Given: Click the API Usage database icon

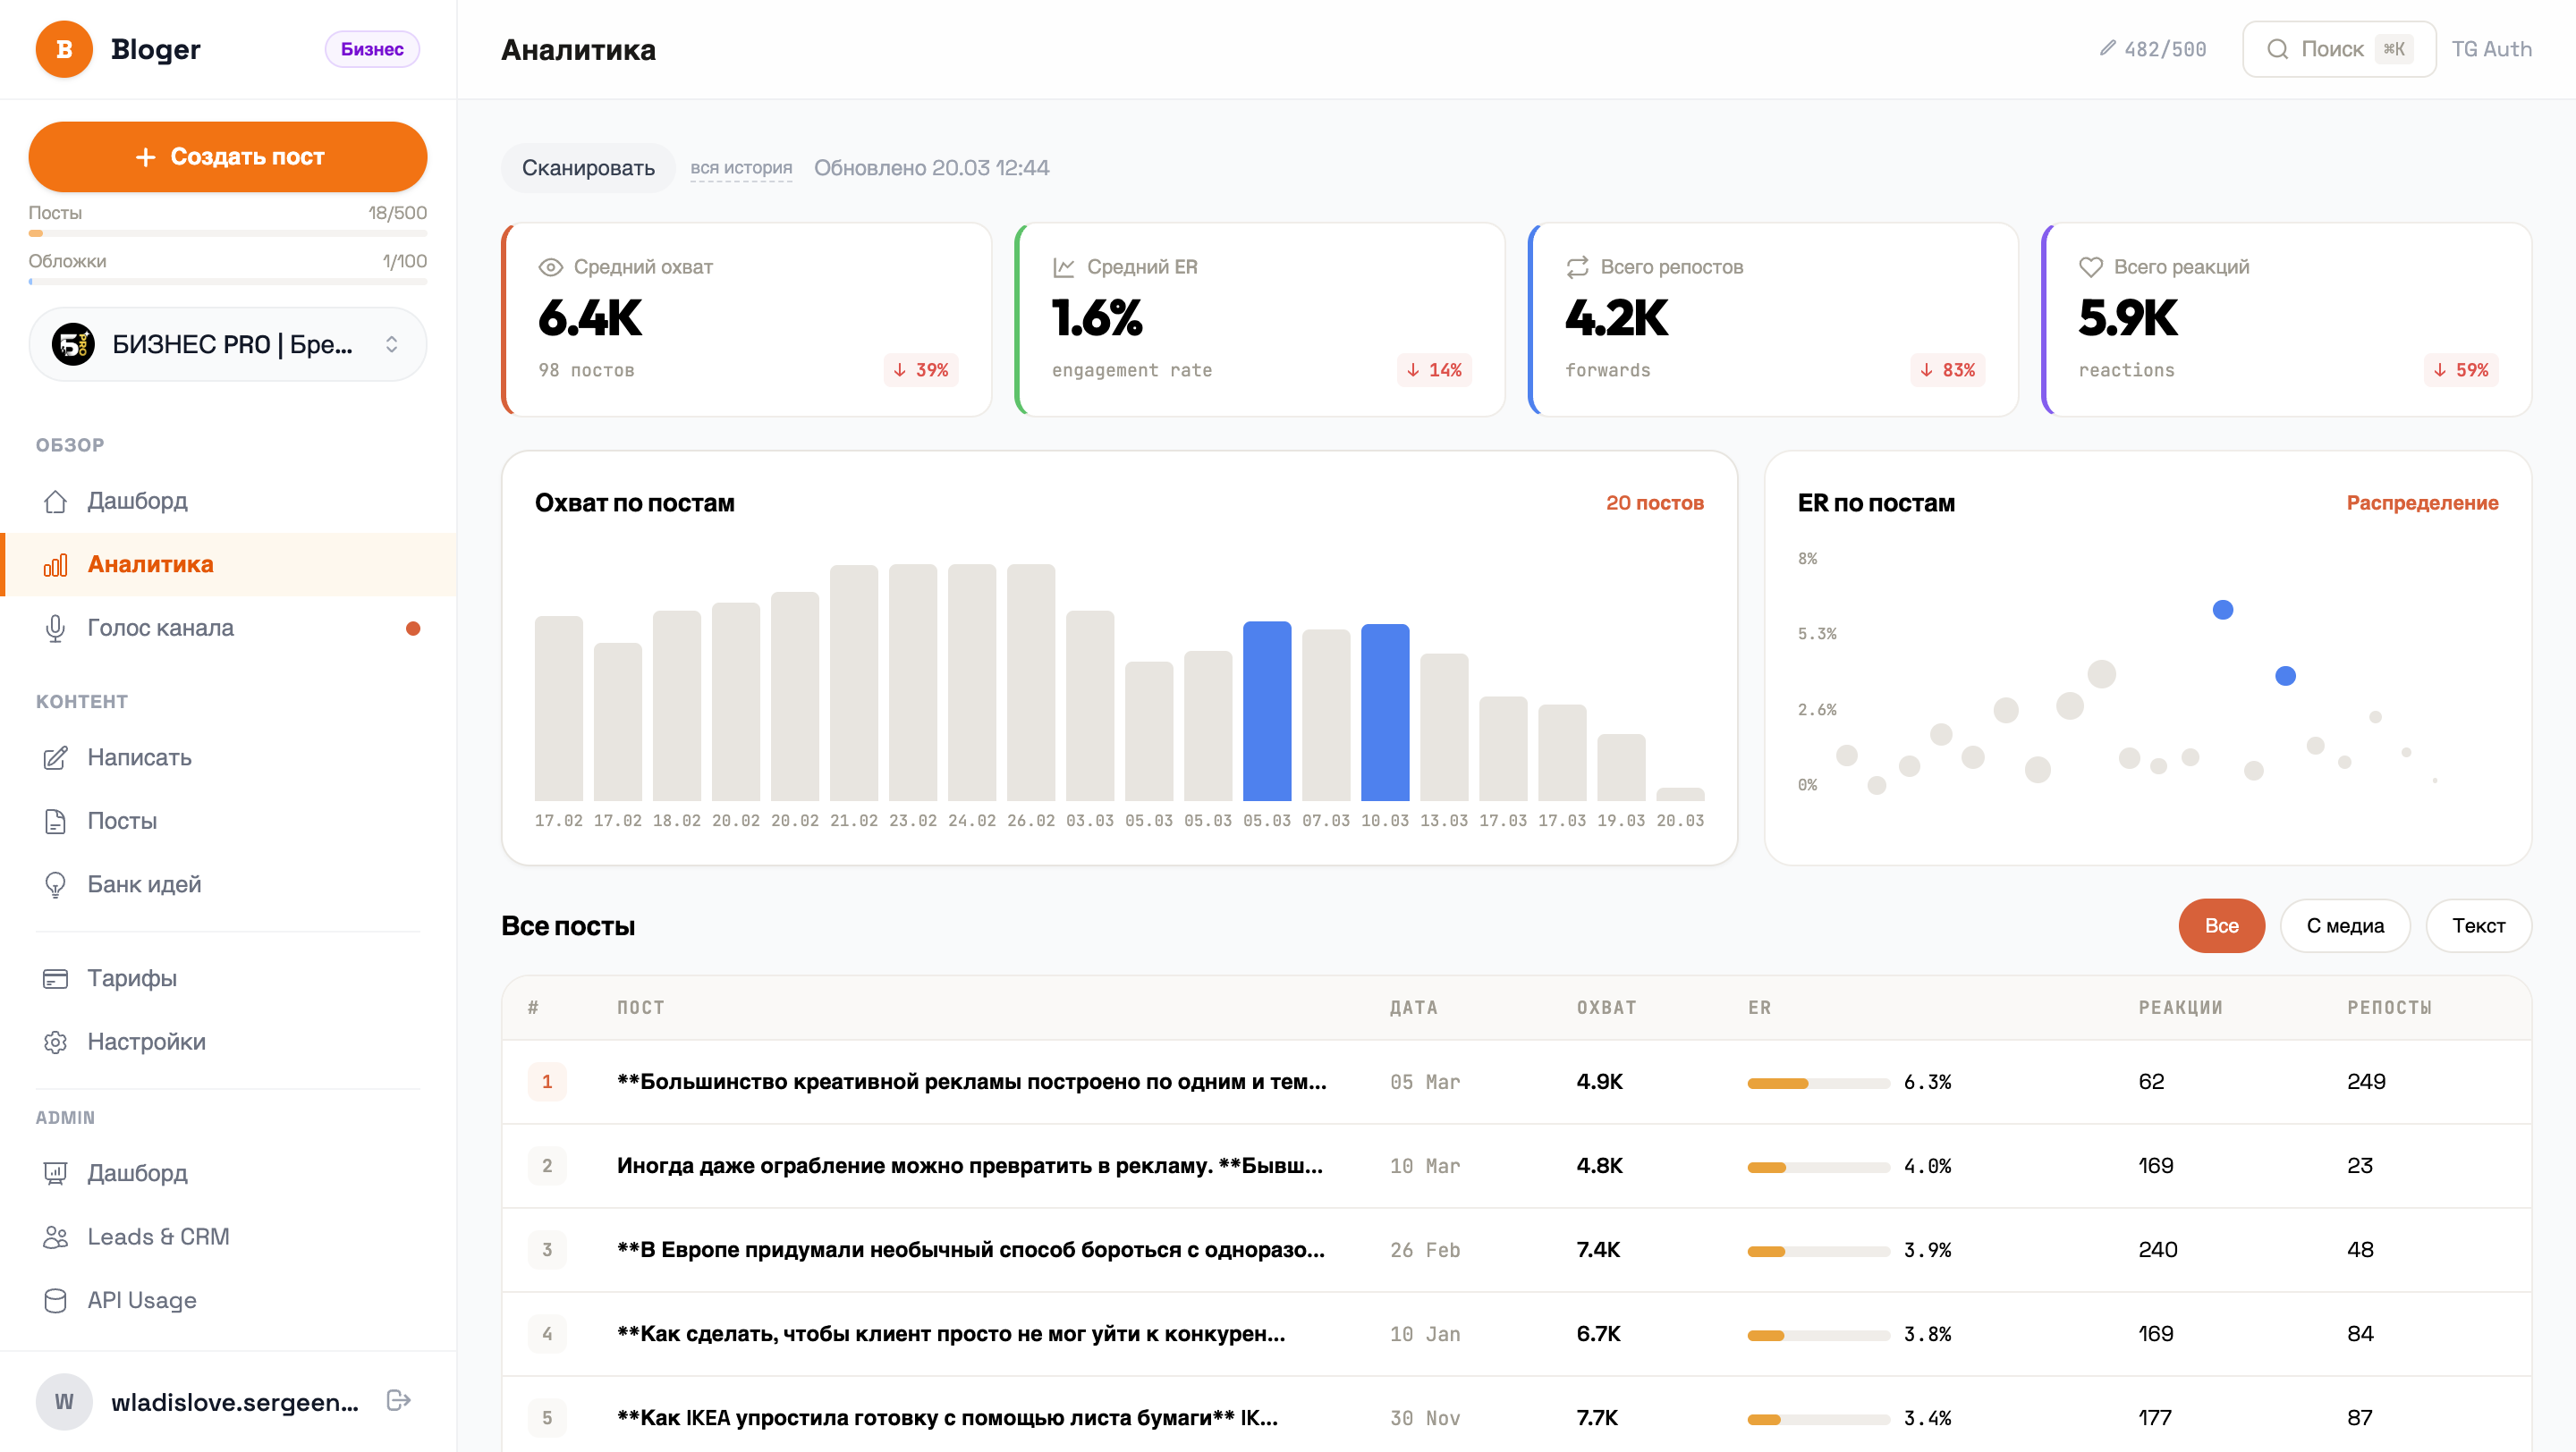Looking at the screenshot, I should [x=55, y=1300].
